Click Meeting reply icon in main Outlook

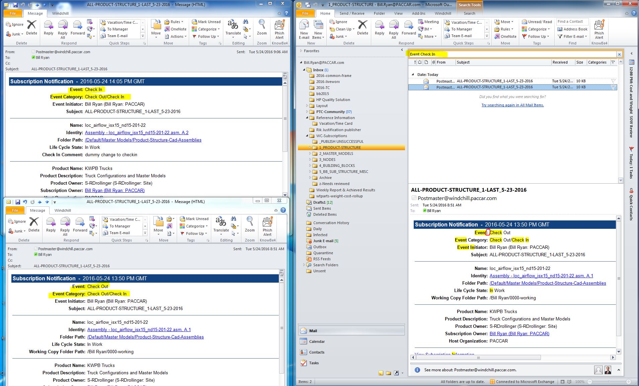pyautogui.click(x=428, y=22)
